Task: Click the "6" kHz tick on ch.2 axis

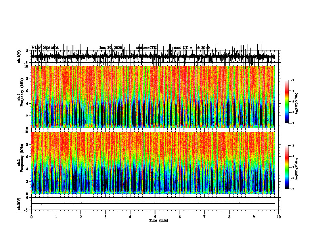Action: (x=28, y=157)
